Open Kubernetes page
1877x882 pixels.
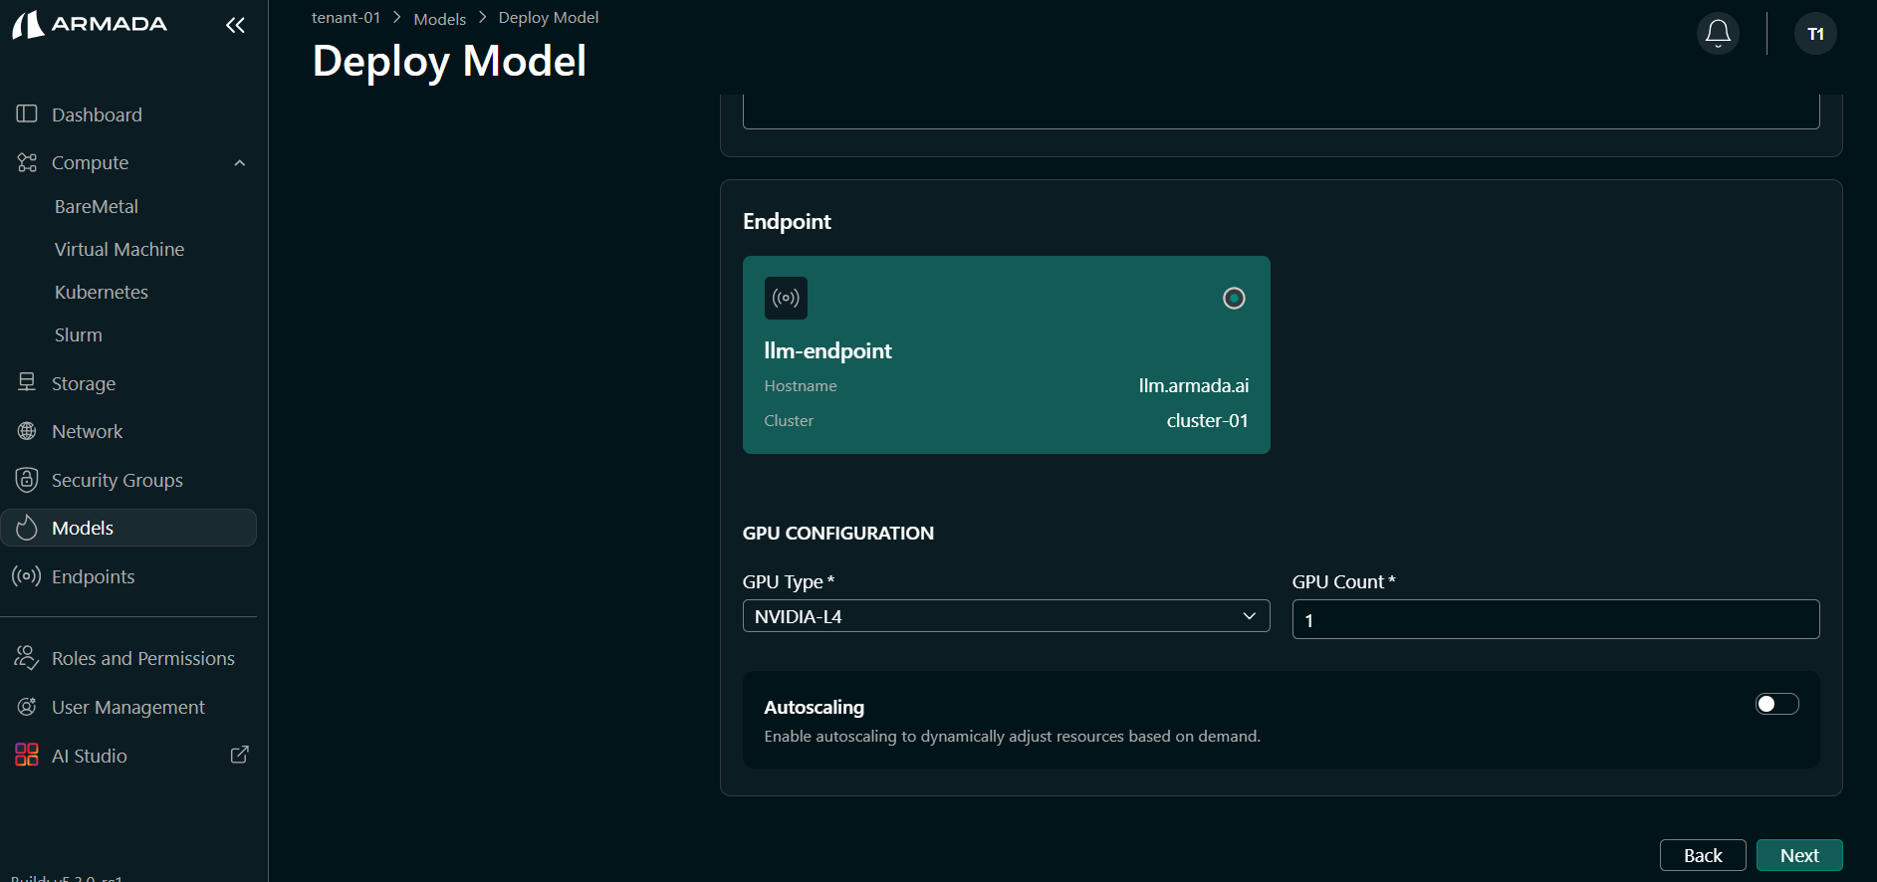(102, 292)
